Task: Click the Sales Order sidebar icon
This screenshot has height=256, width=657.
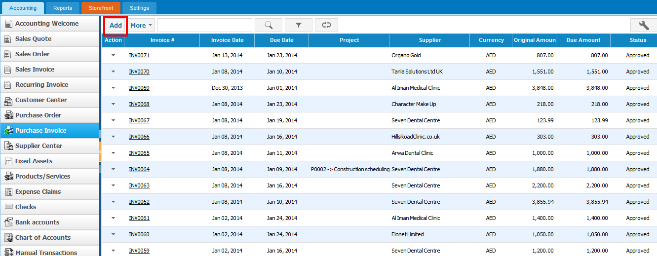Action: [8, 54]
